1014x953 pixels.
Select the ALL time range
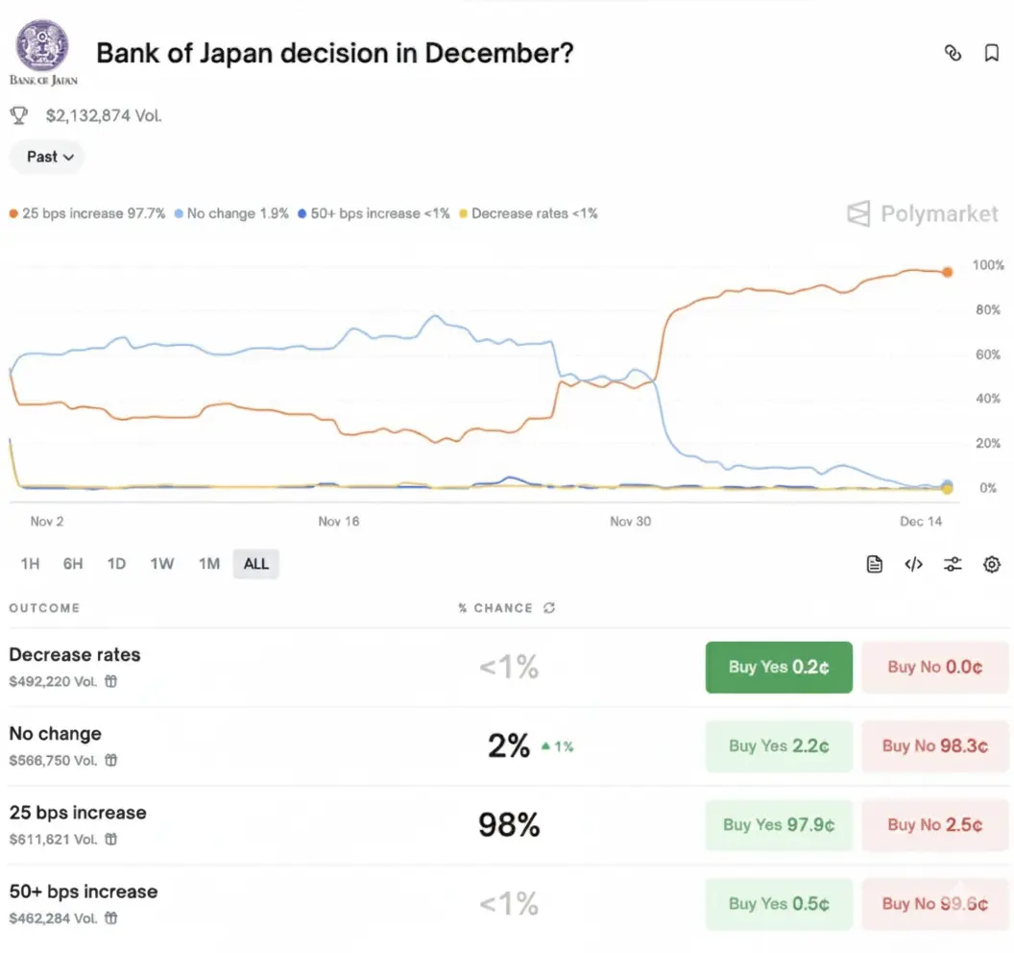256,564
